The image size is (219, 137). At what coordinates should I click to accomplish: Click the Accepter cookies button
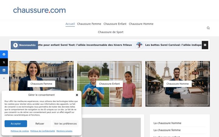(x=16, y=124)
